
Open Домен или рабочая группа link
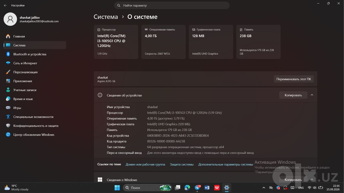coord(145,164)
